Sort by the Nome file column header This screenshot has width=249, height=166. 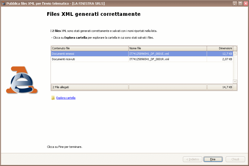click(x=168, y=49)
